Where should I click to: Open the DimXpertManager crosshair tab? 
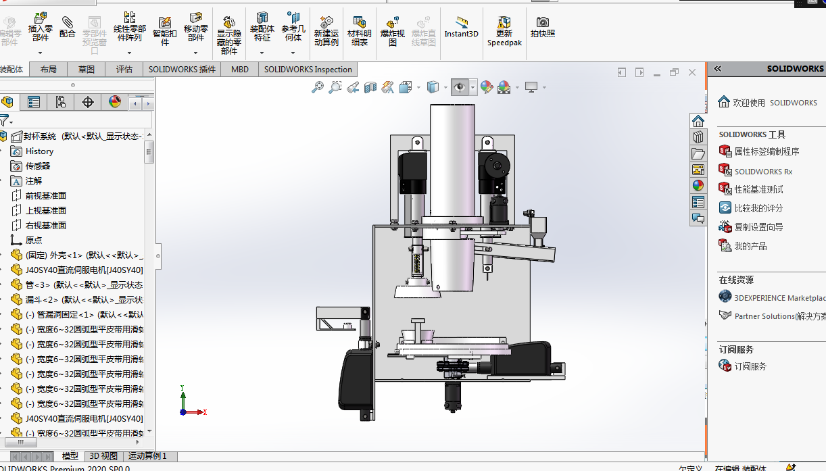[x=88, y=102]
